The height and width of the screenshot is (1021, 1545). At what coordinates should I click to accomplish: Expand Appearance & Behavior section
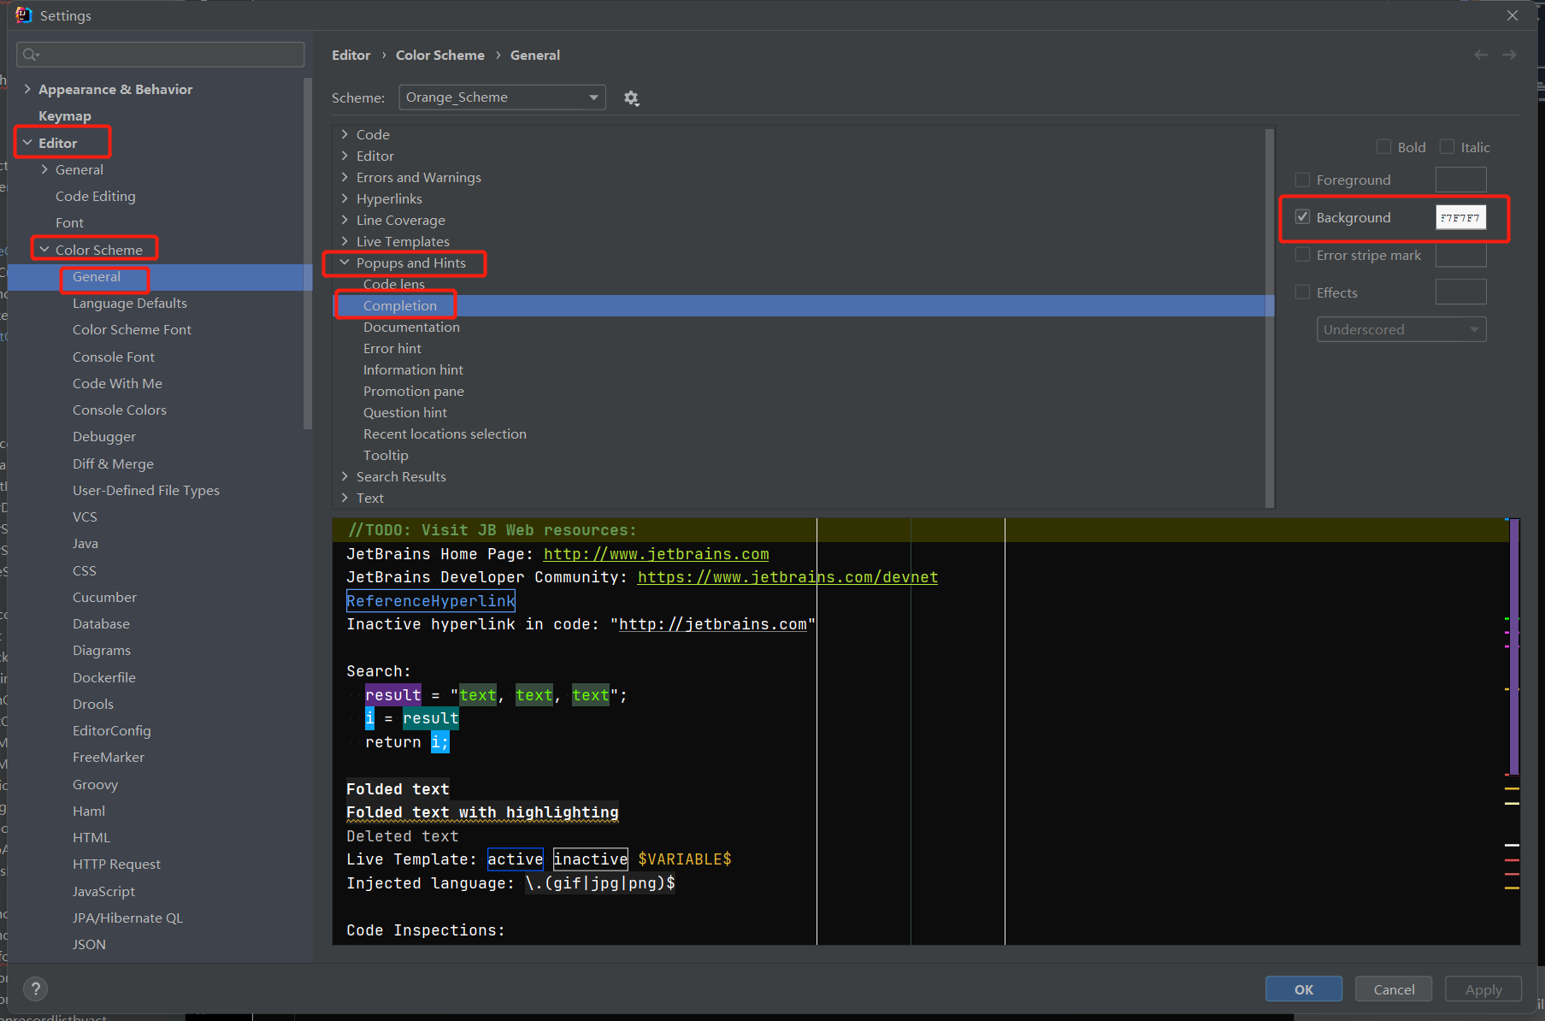click(x=27, y=89)
